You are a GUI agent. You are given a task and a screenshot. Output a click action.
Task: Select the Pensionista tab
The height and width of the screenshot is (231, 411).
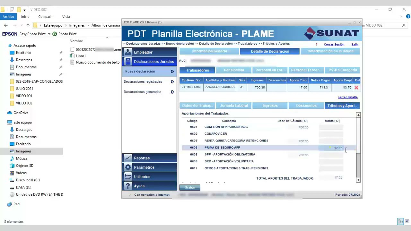tap(234, 70)
